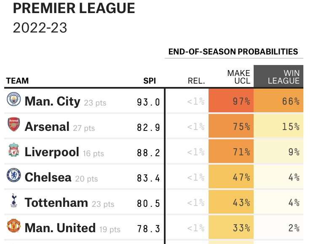Screen dimensions: 316x244
Task: Click Man. City's 97% UCL cell
Action: point(231,101)
